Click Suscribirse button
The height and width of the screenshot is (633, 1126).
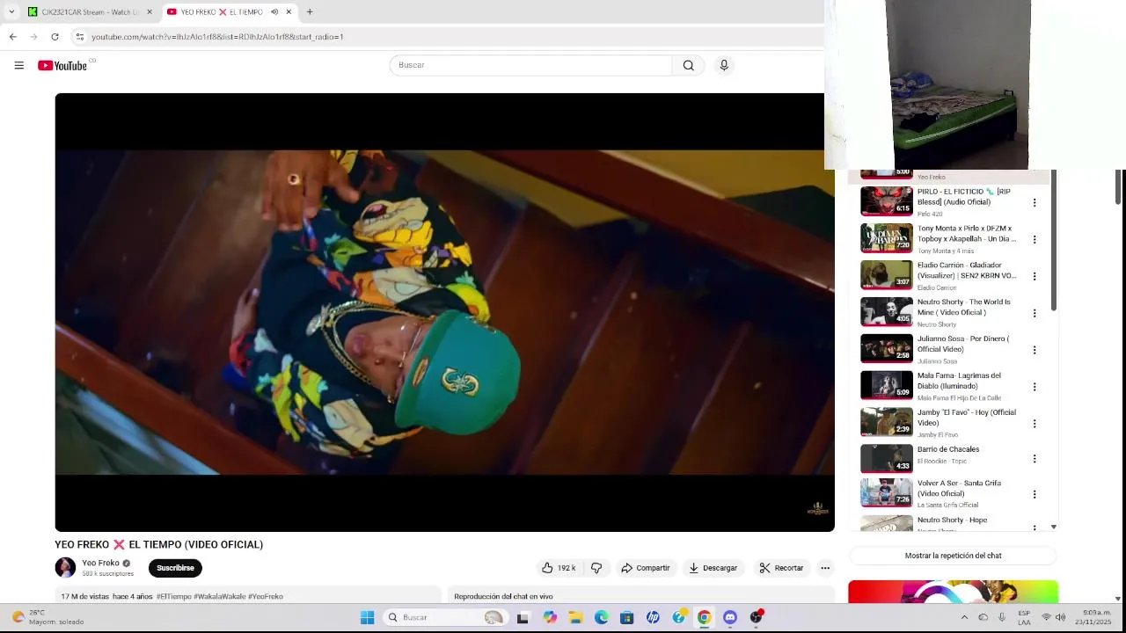pyautogui.click(x=175, y=568)
